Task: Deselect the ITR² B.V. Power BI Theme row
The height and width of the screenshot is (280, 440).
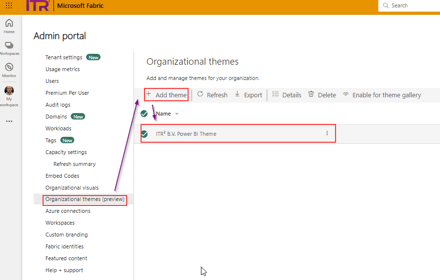Action: coord(145,134)
